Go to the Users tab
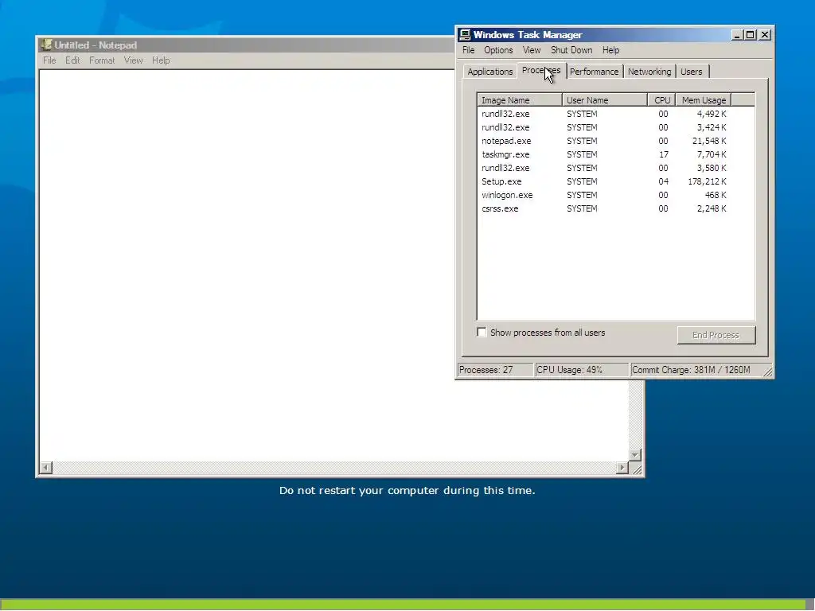 tap(692, 72)
